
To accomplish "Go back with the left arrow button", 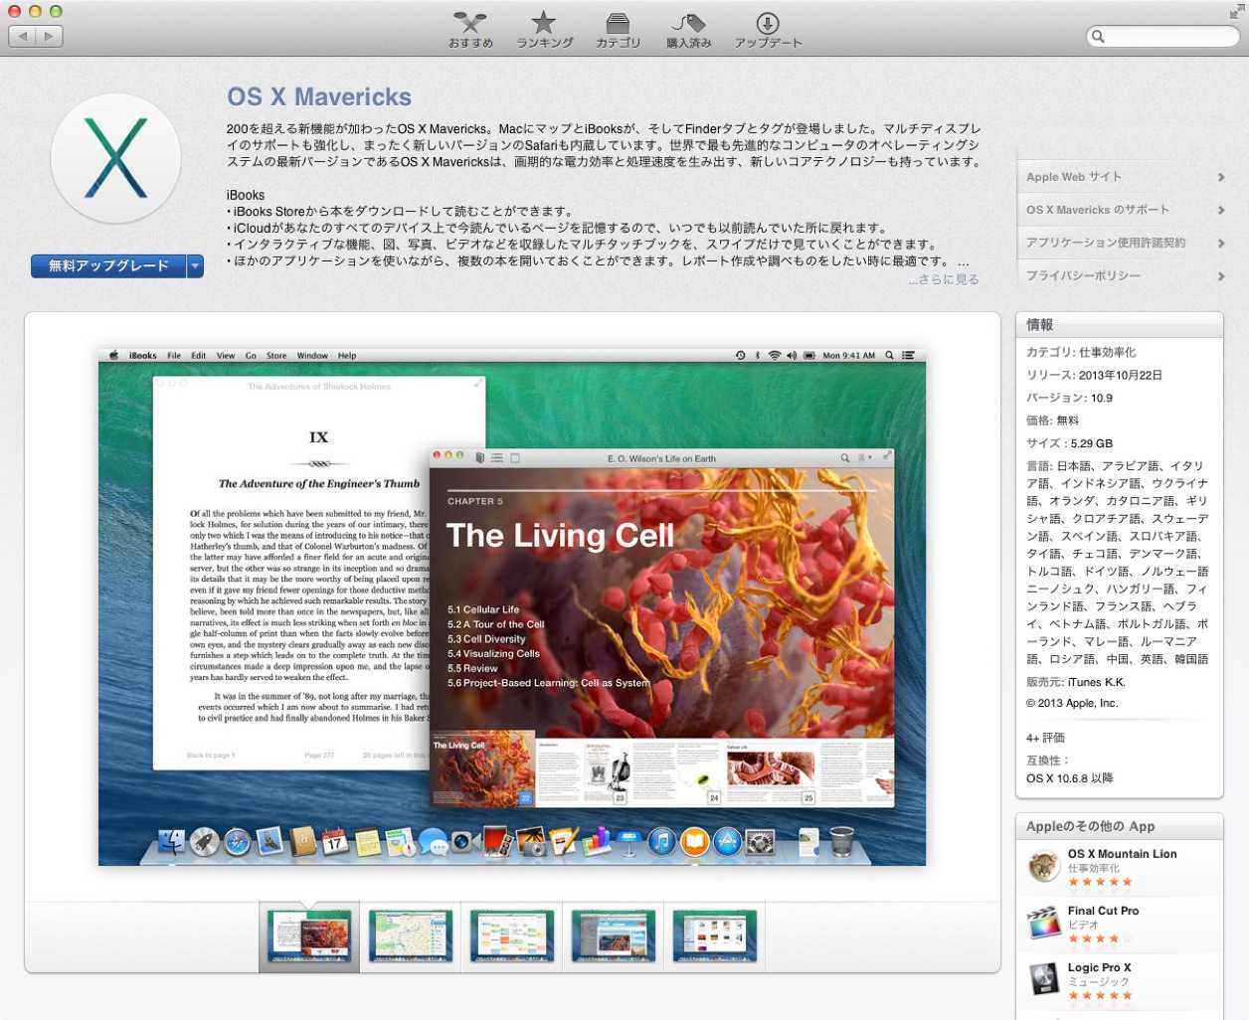I will click(22, 36).
